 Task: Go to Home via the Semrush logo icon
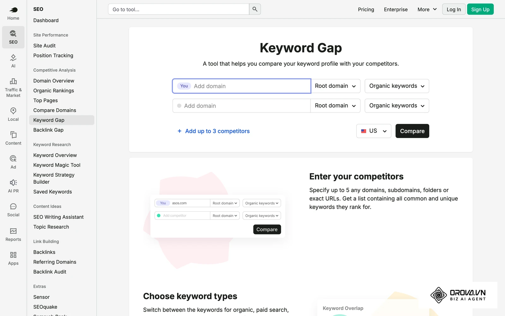pyautogui.click(x=13, y=10)
